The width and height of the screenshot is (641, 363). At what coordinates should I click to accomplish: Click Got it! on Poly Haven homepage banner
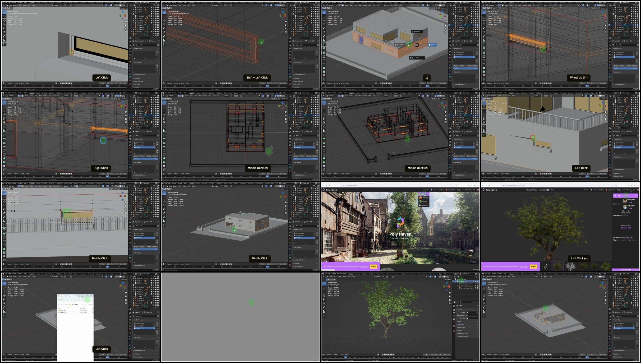pyautogui.click(x=373, y=266)
